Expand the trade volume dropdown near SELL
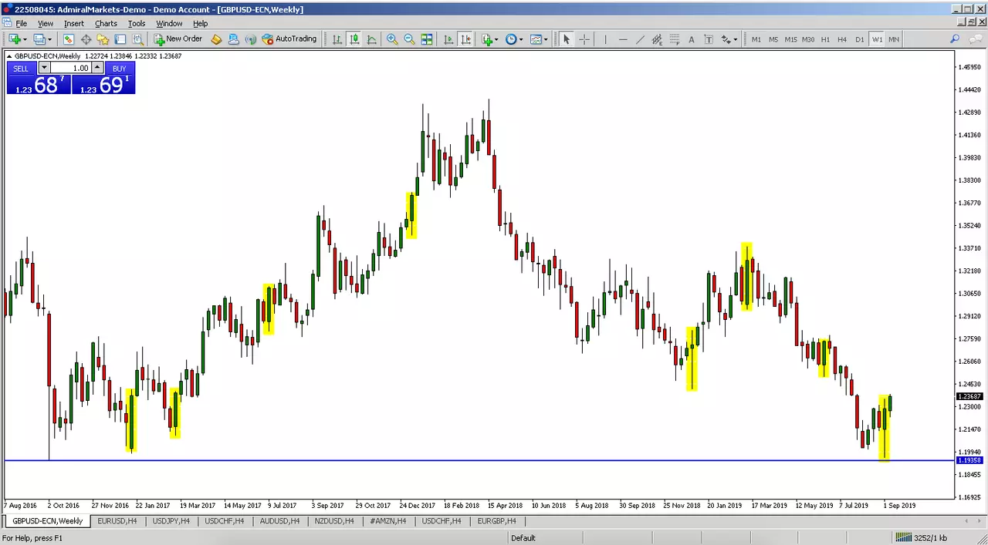This screenshot has width=988, height=545. click(44, 68)
